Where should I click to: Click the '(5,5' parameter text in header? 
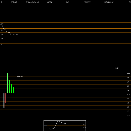[x=67, y=2]
